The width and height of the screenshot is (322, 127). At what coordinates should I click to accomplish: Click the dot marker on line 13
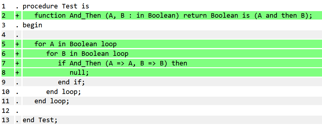point(17,120)
